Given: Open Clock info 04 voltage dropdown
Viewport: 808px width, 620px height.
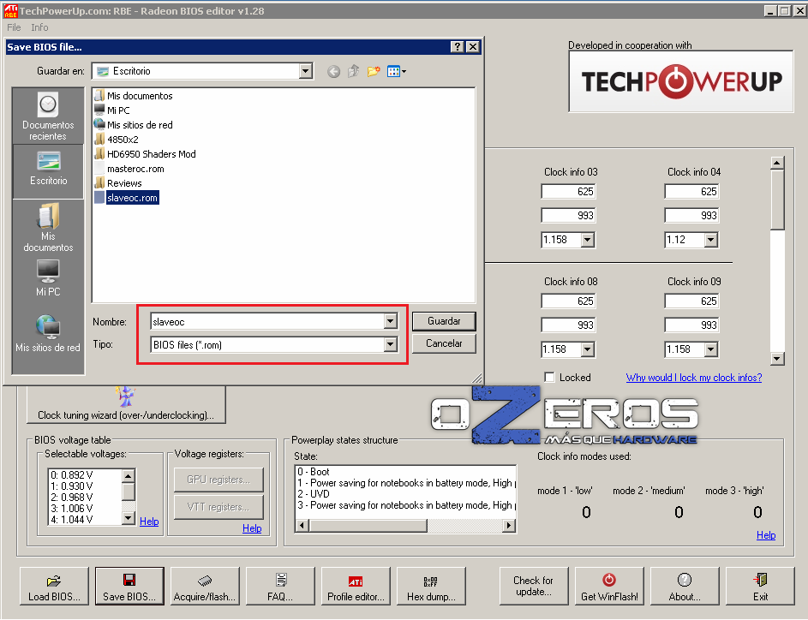Looking at the screenshot, I should 711,240.
